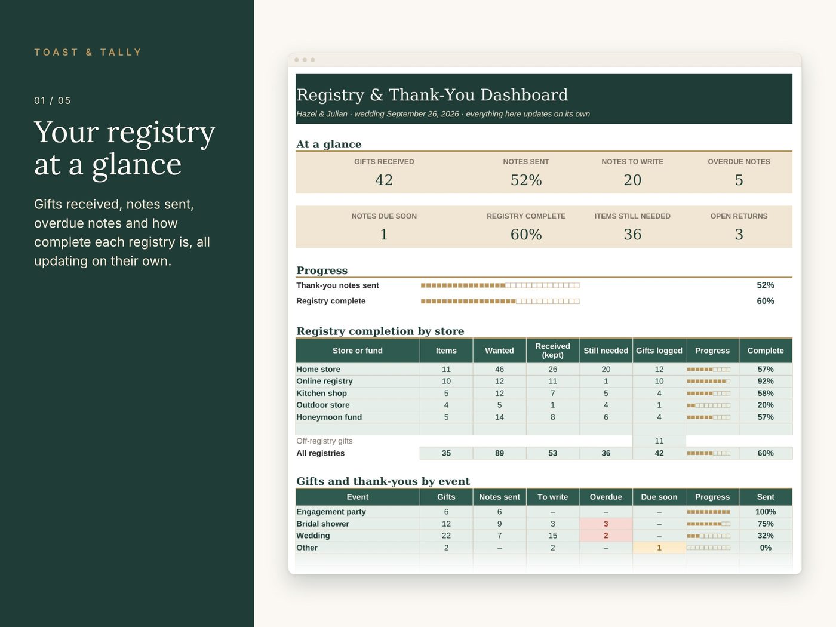Screen dimensions: 836x627
Task: Click the Thank-you notes sent progress bar
Action: tap(500, 285)
